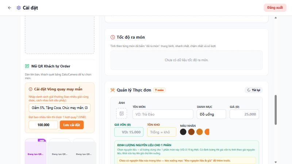Viewport: 292px width, 164px height.
Task: Click the vertical scrollbar thumb
Action: pyautogui.click(x=276, y=110)
